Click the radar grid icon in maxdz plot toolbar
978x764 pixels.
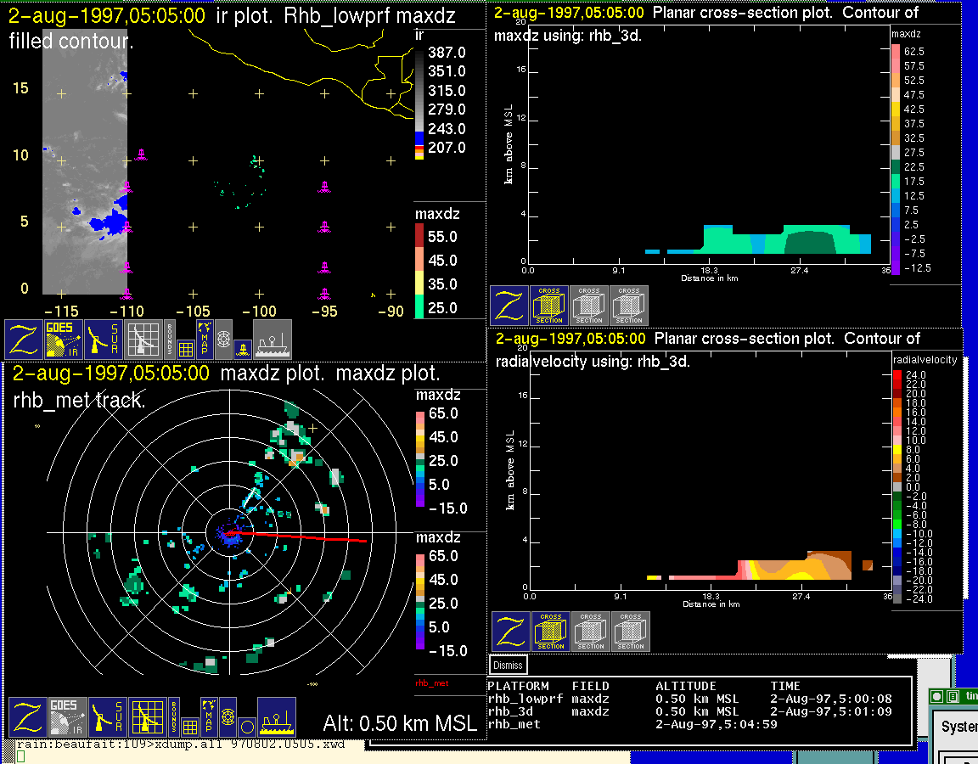(x=147, y=717)
